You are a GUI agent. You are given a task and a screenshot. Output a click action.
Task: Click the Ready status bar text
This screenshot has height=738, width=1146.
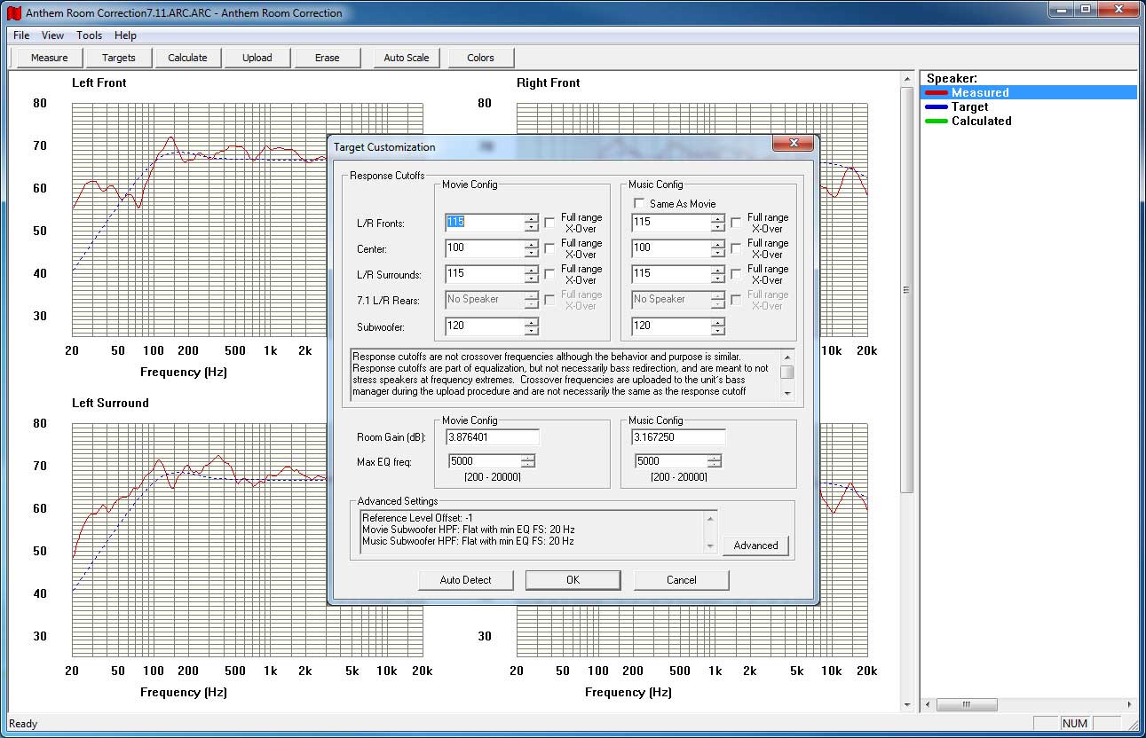coord(23,724)
